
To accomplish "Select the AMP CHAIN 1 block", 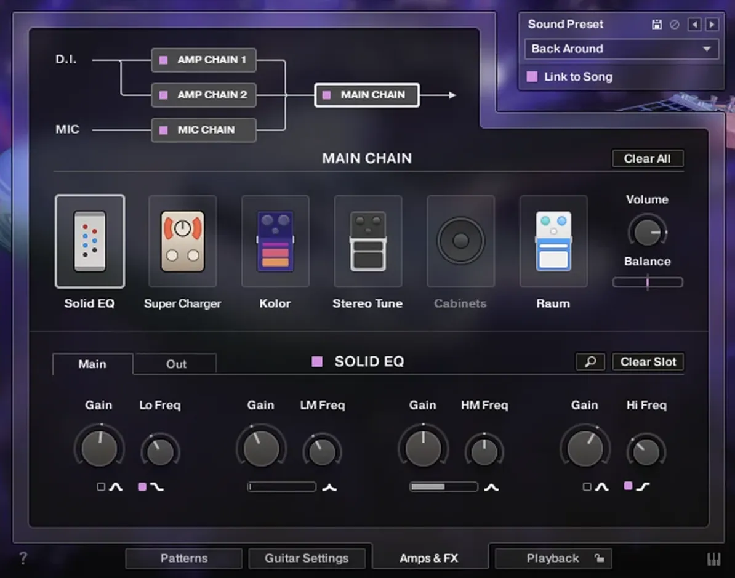I will [x=203, y=60].
